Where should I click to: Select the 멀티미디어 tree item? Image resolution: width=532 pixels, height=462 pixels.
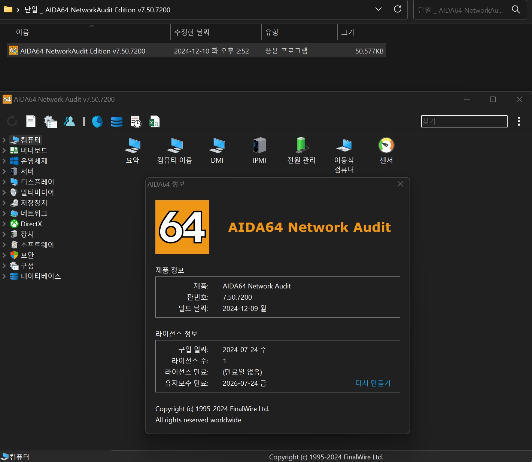[x=32, y=192]
